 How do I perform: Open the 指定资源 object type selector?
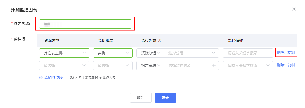pyautogui.click(x=150, y=66)
